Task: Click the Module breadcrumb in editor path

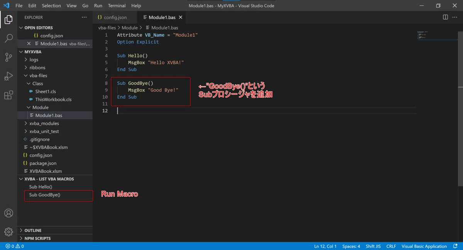Action: coord(130,28)
